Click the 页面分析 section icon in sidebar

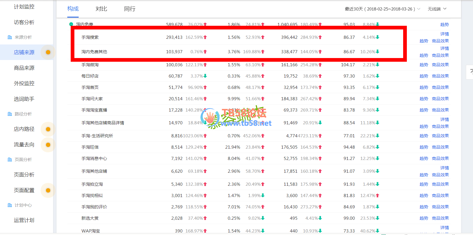pos(10,160)
